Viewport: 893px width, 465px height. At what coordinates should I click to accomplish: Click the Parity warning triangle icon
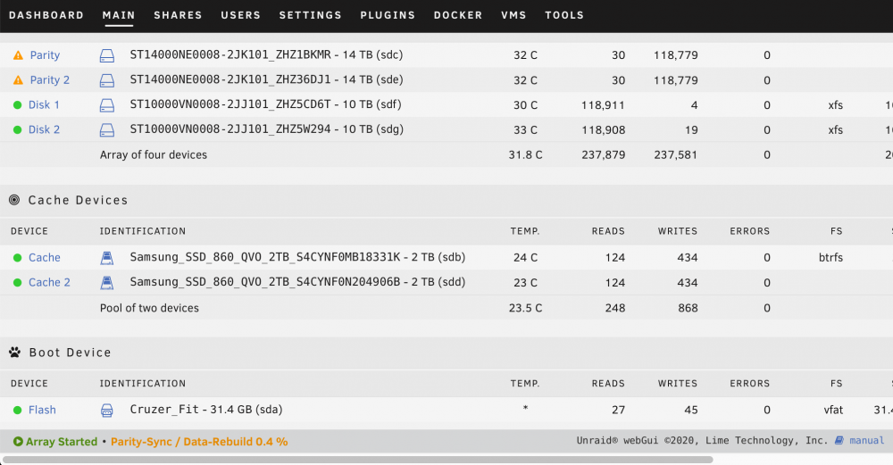pyautogui.click(x=18, y=55)
